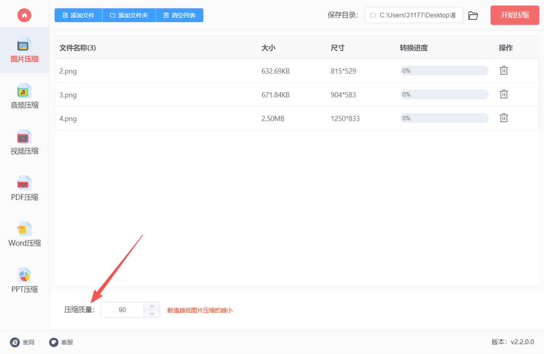Viewport: 544px width, 354px height.
Task: Click the red hint 数值越低图片压缩的越小
Action: click(x=200, y=310)
